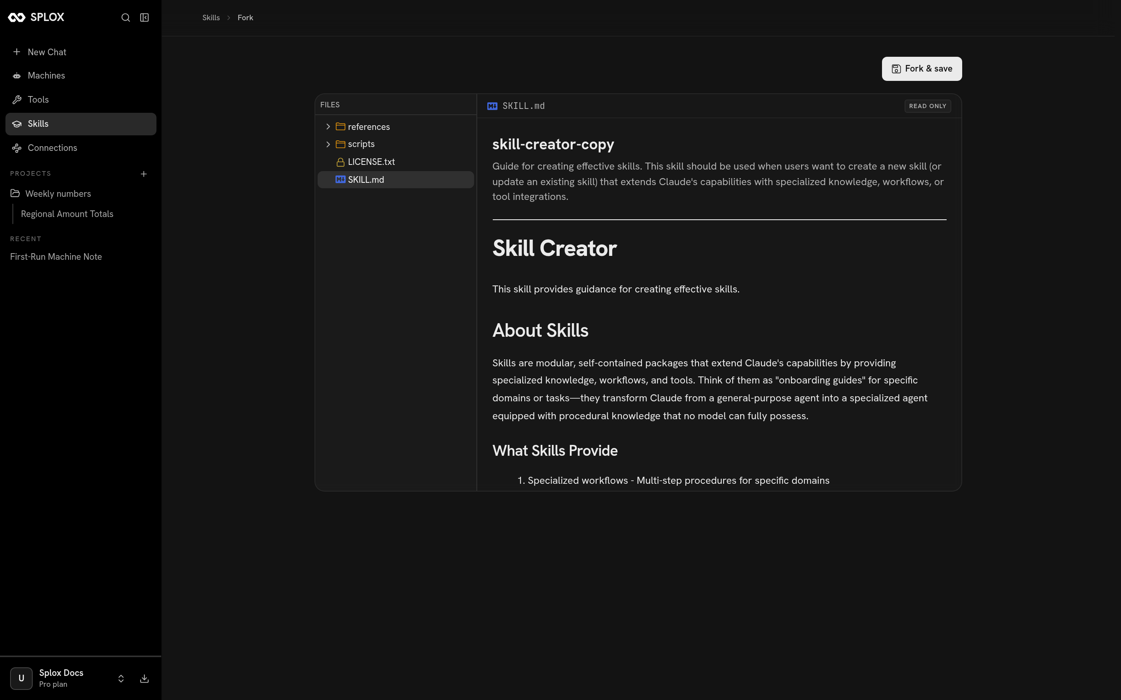Go to Connections section

tap(81, 148)
